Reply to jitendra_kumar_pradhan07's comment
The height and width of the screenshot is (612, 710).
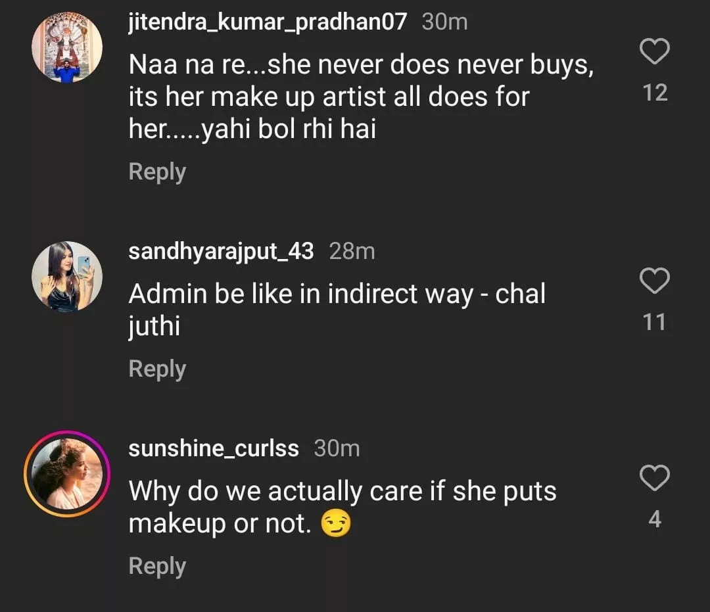click(x=157, y=172)
